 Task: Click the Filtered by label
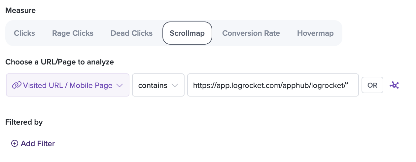pyautogui.click(x=24, y=122)
